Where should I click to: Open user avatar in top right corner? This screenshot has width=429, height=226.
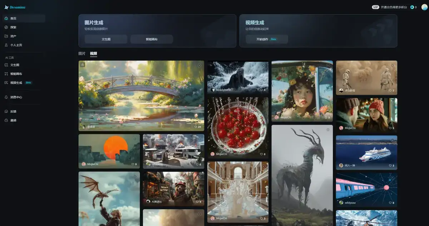pos(424,7)
